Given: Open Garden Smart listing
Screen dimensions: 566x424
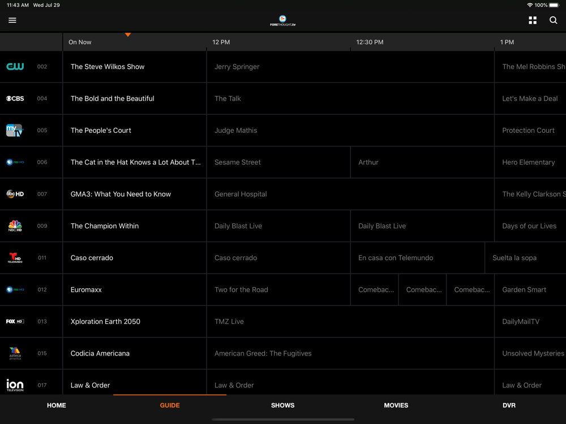Looking at the screenshot, I should pos(530,289).
